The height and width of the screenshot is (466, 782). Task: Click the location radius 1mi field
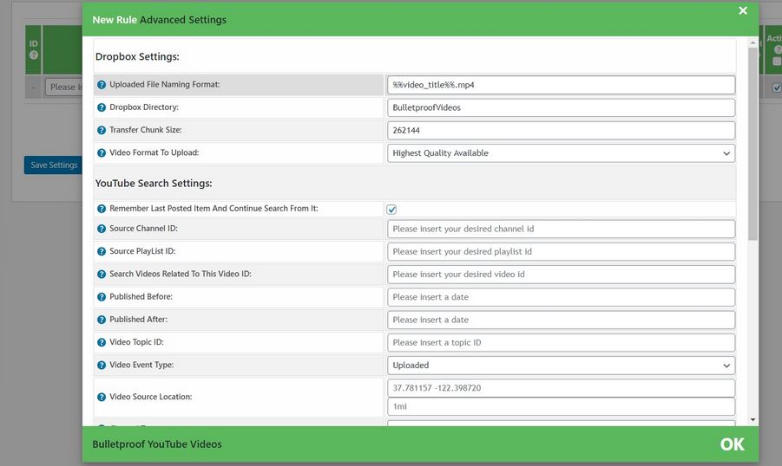pos(561,406)
